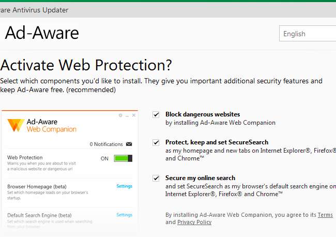336x237 pixels.
Task: Click the notifications envelope icon
Action: pos(129,144)
